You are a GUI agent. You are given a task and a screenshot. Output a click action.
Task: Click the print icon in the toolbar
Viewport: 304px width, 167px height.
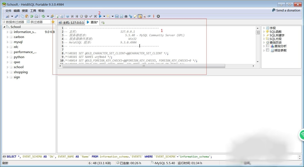click(x=36, y=16)
